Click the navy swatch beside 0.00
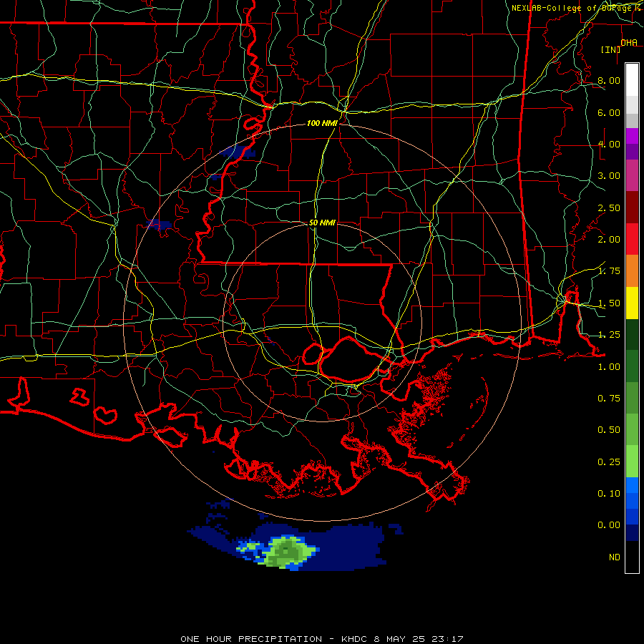 (632, 532)
